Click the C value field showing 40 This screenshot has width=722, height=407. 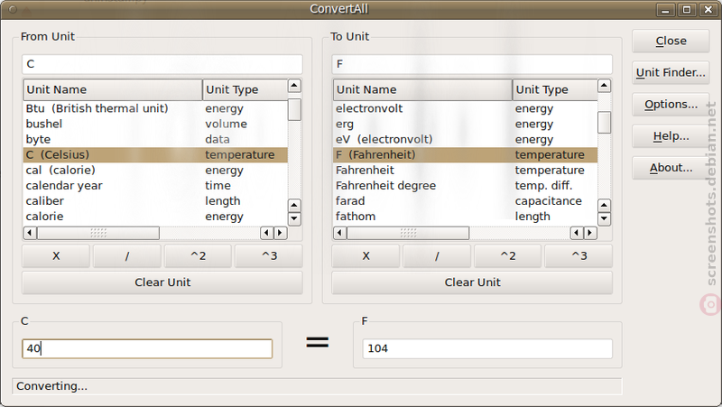[x=147, y=348]
